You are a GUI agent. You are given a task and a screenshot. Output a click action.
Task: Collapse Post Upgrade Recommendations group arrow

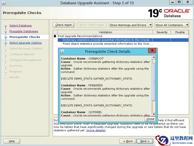55,36
